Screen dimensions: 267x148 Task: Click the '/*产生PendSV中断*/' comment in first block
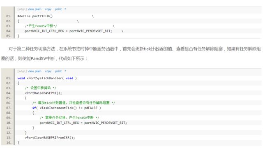point(41,26)
